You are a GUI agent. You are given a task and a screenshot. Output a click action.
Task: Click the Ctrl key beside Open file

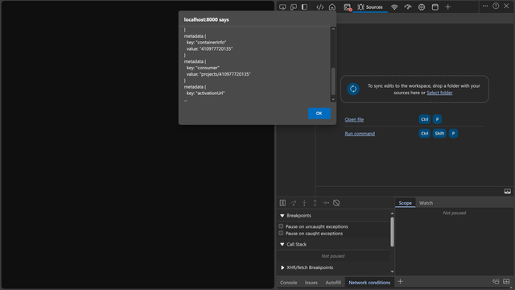coord(425,119)
